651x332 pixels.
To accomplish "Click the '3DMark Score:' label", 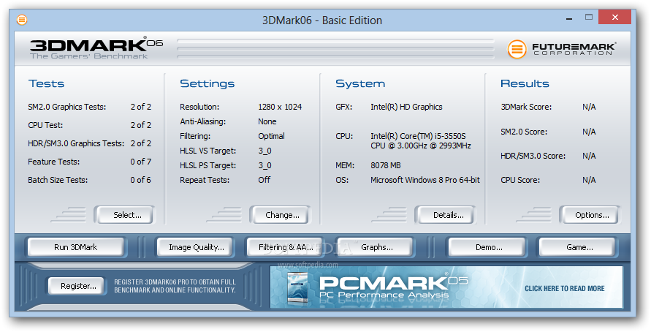I will click(x=526, y=107).
